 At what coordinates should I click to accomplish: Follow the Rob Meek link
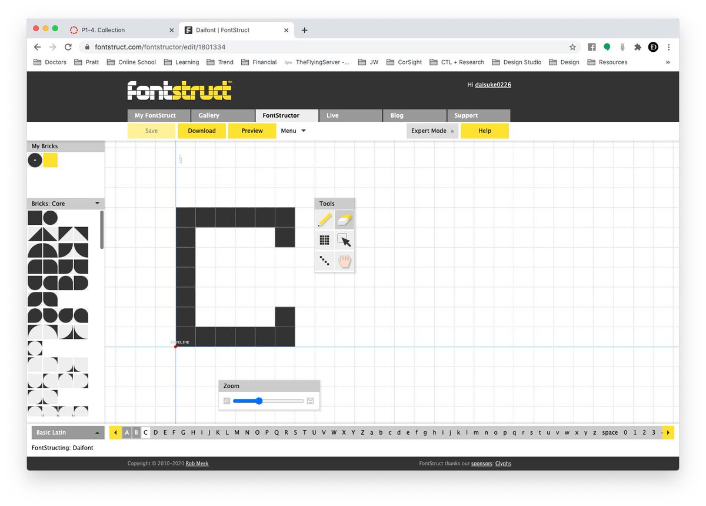click(x=197, y=464)
